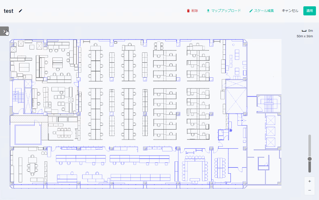Image resolution: width=319 pixels, height=200 pixels.
Task: Click the blue rectangular room at the map's left edge
Action: click(x=28, y=134)
